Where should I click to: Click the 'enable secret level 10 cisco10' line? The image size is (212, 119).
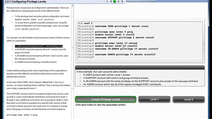click(108, 46)
